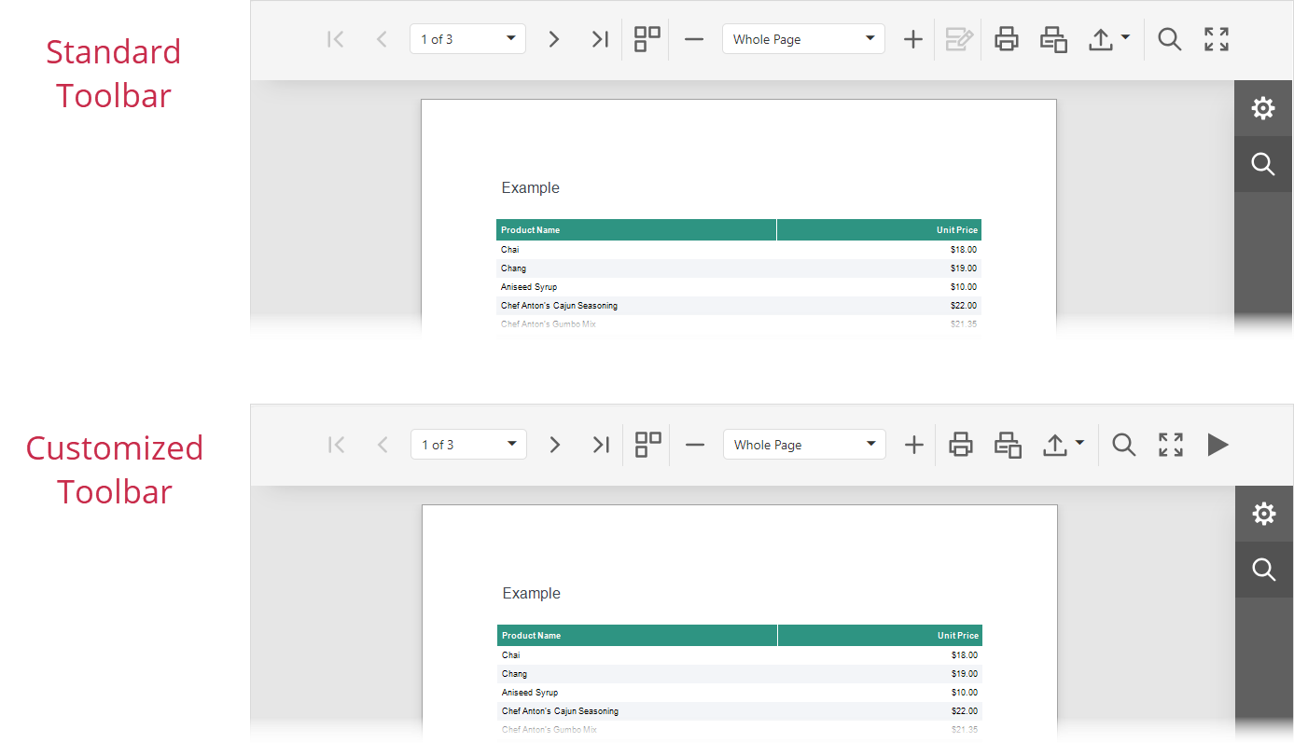This screenshot has width=1294, height=743.
Task: Open page selector '1 of 3' in Customized Toolbar
Action: point(468,445)
